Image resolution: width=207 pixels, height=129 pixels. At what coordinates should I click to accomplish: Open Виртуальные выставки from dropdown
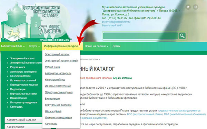(58, 105)
